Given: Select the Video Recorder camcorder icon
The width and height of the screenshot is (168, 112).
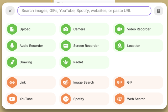Looking at the screenshot, I should click(x=120, y=29).
